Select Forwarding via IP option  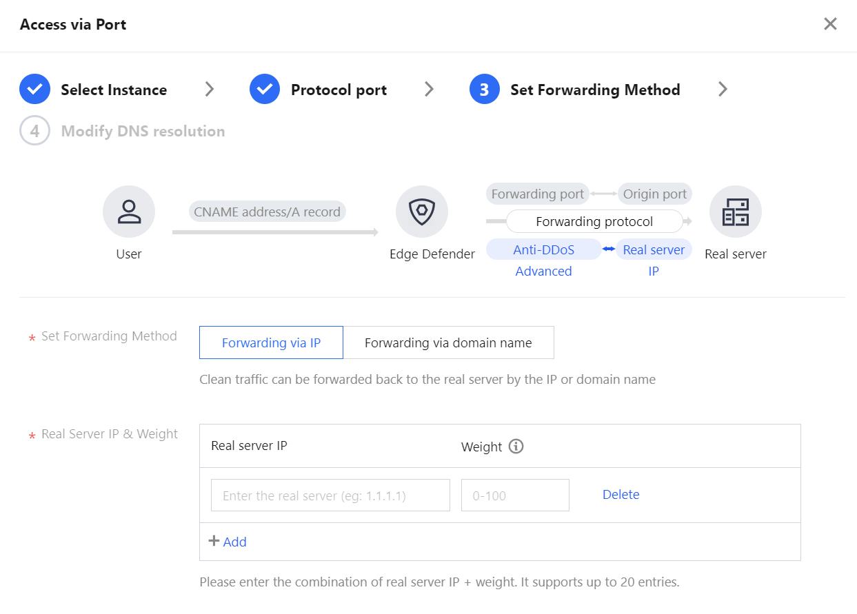coord(271,342)
